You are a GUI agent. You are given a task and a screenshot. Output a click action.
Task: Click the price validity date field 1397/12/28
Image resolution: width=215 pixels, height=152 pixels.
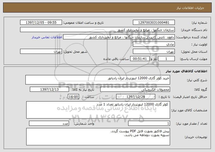(x=136, y=97)
